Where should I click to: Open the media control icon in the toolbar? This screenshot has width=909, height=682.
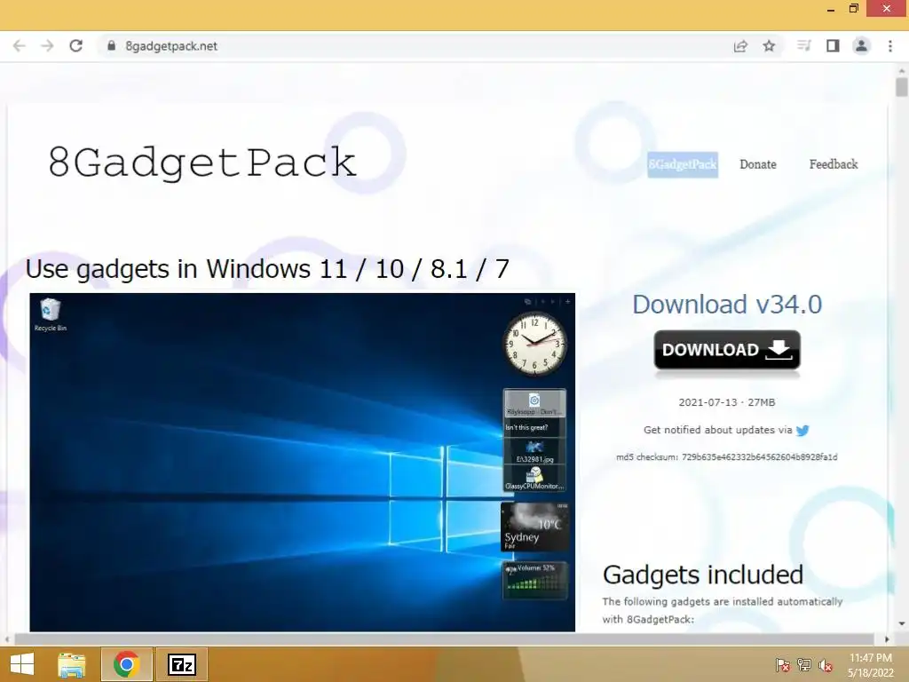[803, 46]
